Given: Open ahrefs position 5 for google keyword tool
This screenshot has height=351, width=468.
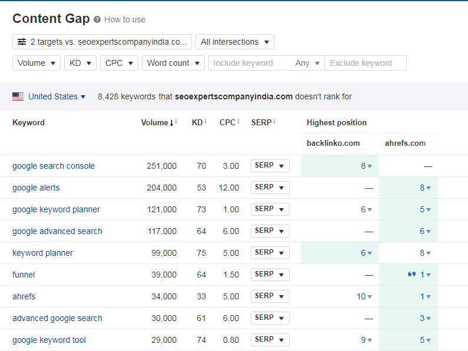Looking at the screenshot, I should coord(425,340).
